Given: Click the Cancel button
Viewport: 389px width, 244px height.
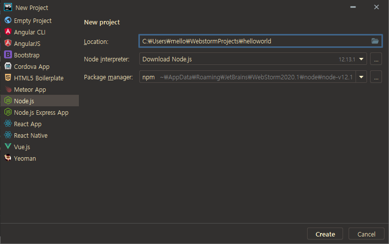Looking at the screenshot, I should (x=366, y=234).
